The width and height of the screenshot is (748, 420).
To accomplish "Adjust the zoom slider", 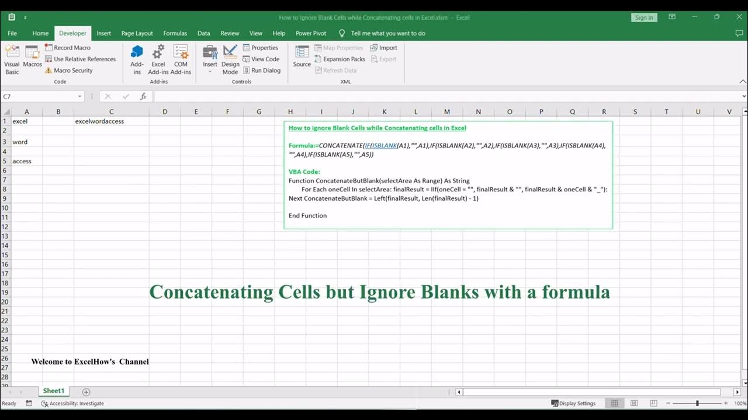I will coord(697,403).
